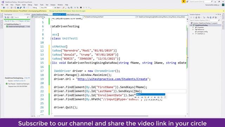
Task: Open the Analyze menu
Action: 53,5
